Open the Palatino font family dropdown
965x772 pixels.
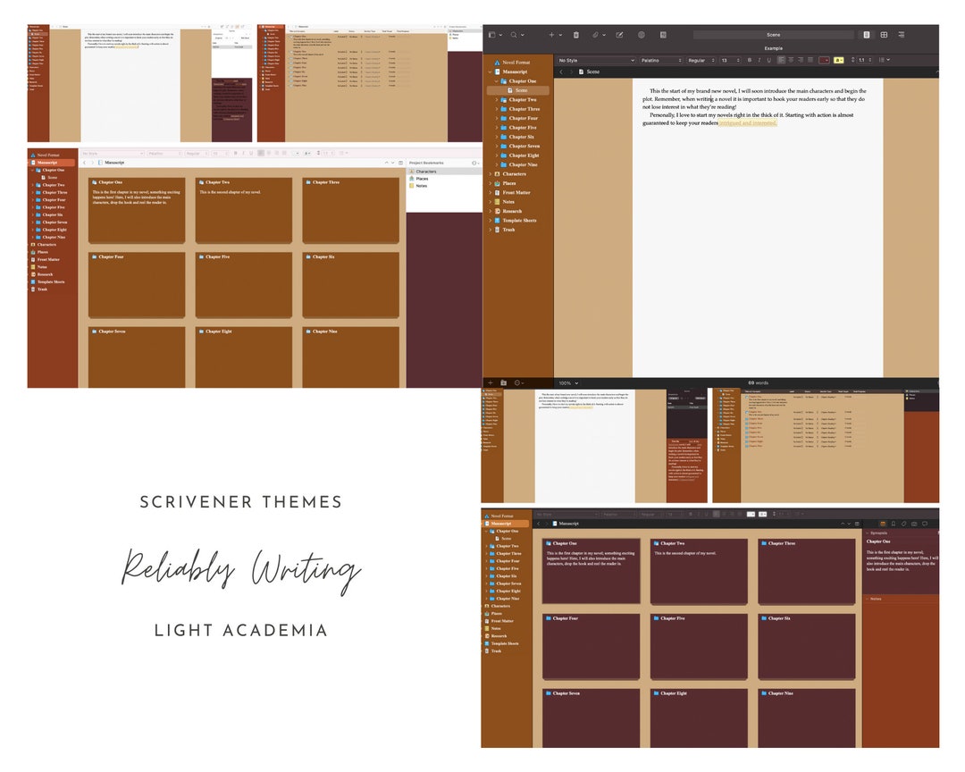click(659, 61)
